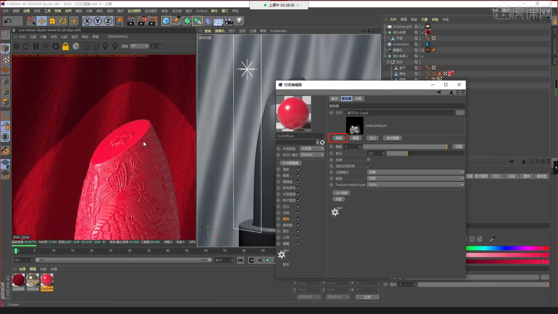
Task: Open 类型 法线 dropdown
Action: pos(416,178)
